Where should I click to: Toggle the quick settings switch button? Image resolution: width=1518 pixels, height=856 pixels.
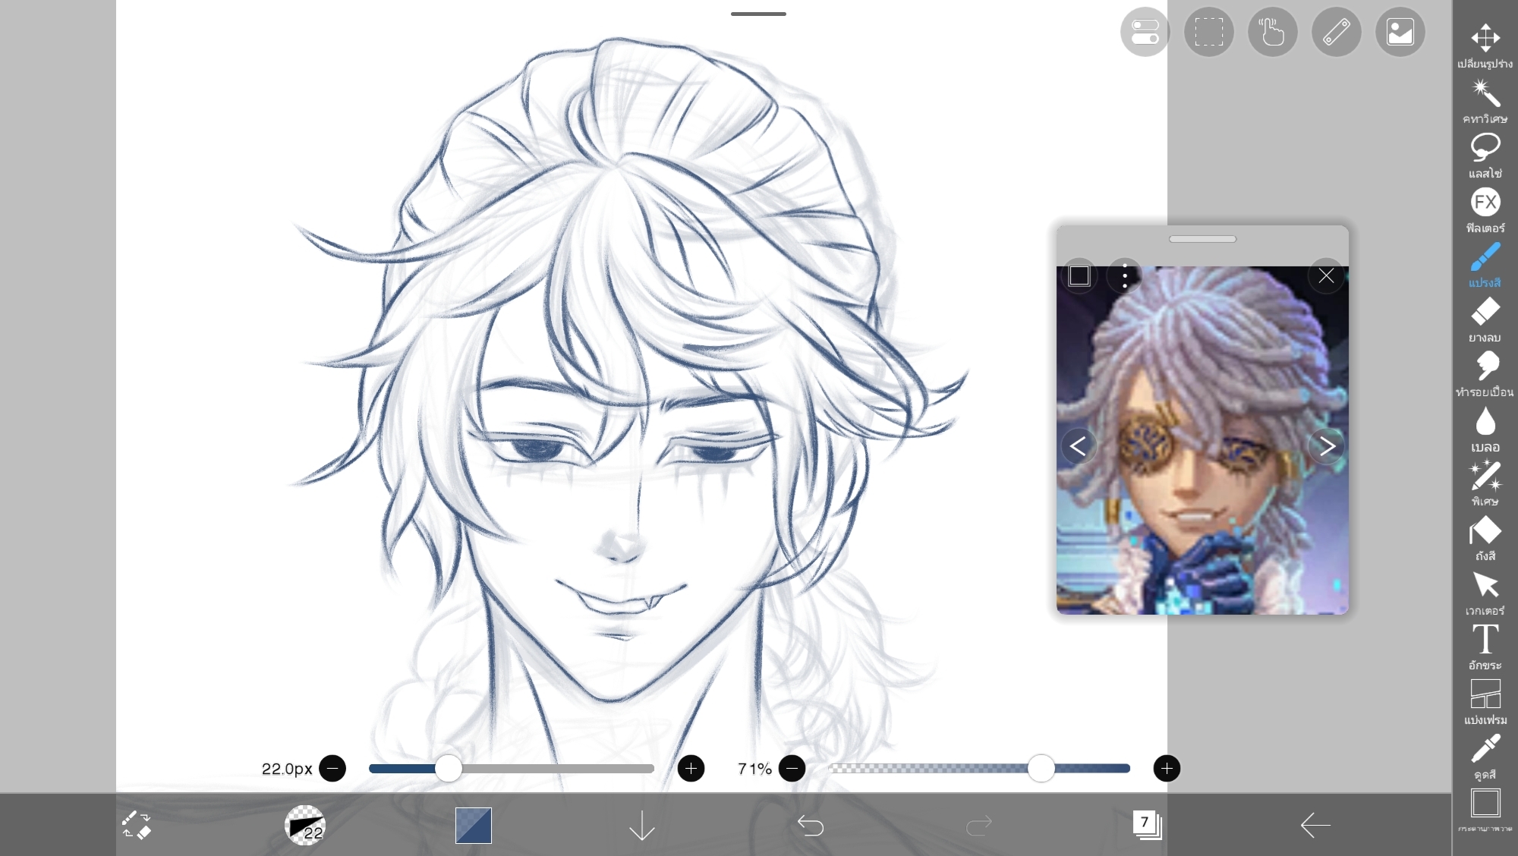1145,32
